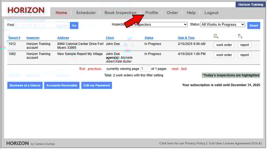The height and width of the screenshot is (149, 267).
Task: Go to the Scheduler tab
Action: pyautogui.click(x=86, y=13)
